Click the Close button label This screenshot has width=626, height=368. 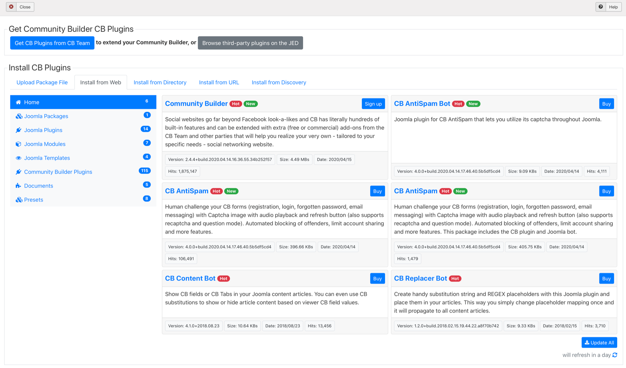[x=25, y=7]
